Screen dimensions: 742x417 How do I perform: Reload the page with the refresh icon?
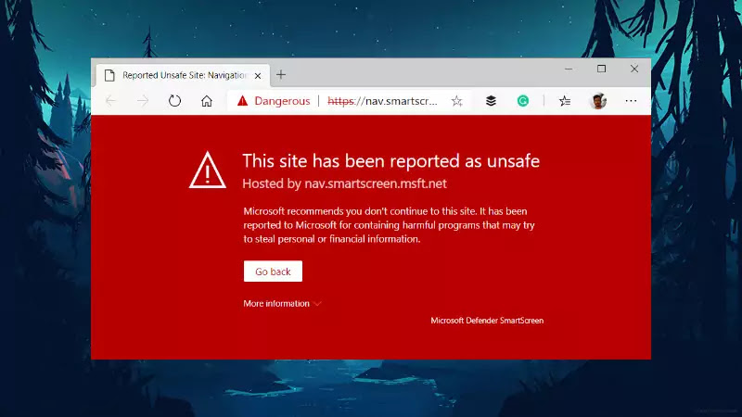click(x=174, y=101)
